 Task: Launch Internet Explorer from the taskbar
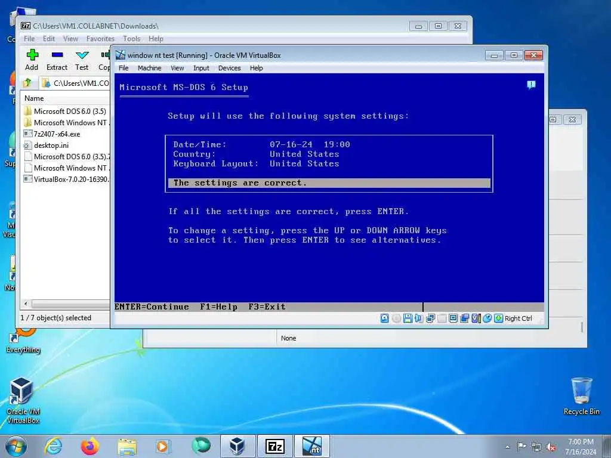click(x=53, y=446)
